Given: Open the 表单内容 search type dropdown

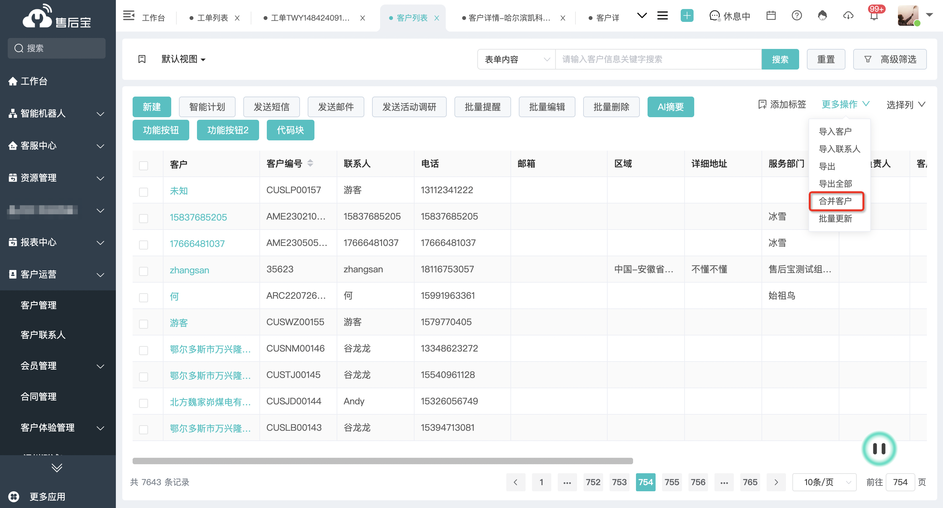Looking at the screenshot, I should (x=517, y=59).
